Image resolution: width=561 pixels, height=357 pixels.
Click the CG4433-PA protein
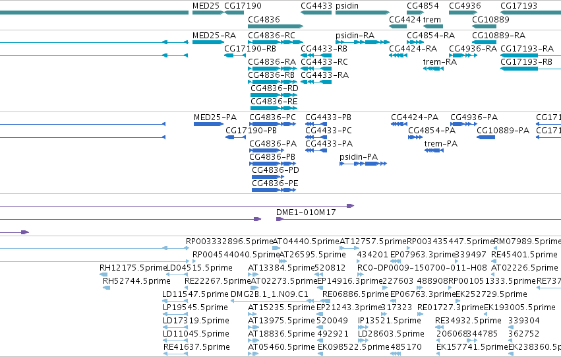click(x=316, y=150)
